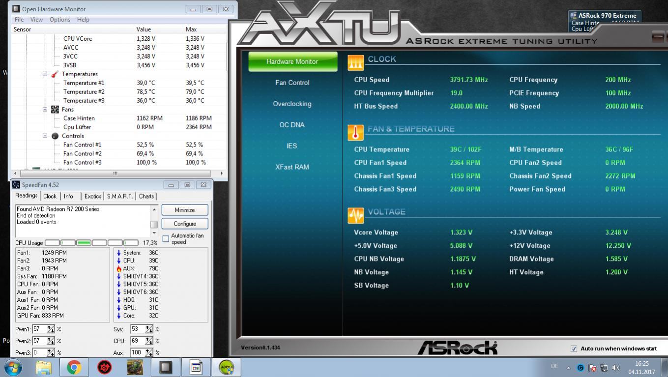Click the dark circle icon beside Controls node
The image size is (668, 377).
pos(55,136)
